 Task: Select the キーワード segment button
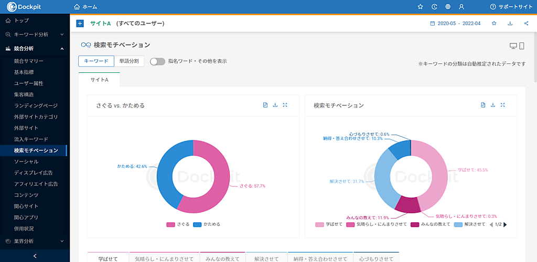(x=96, y=61)
